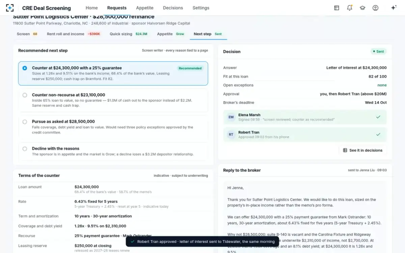Click '6.43% fixed for 5 years' rate value
This screenshot has width=405, height=253.
96,201
